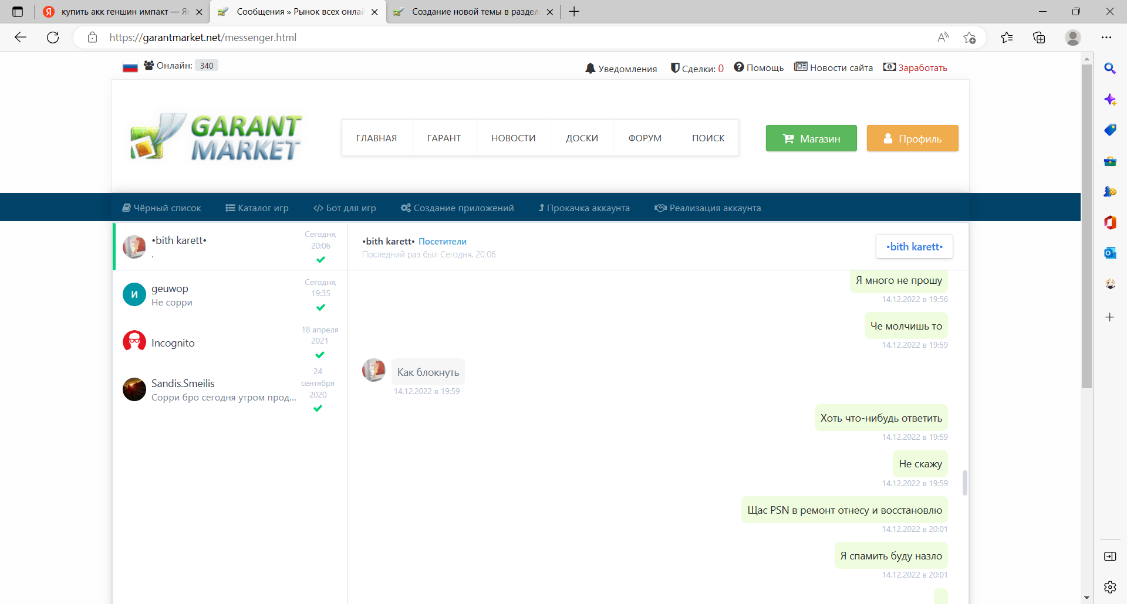The height and width of the screenshot is (604, 1127).
Task: Click the message Щас PSN в ремонт отнесу
Action: 845,510
